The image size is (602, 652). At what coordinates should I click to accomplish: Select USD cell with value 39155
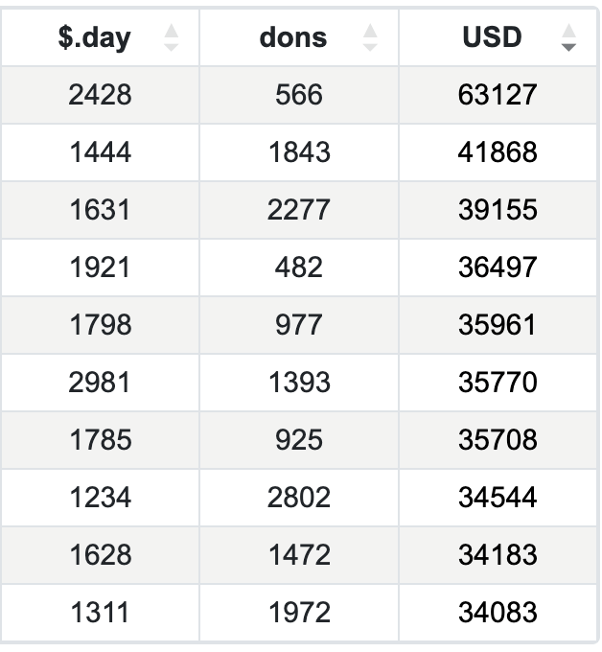pyautogui.click(x=498, y=210)
